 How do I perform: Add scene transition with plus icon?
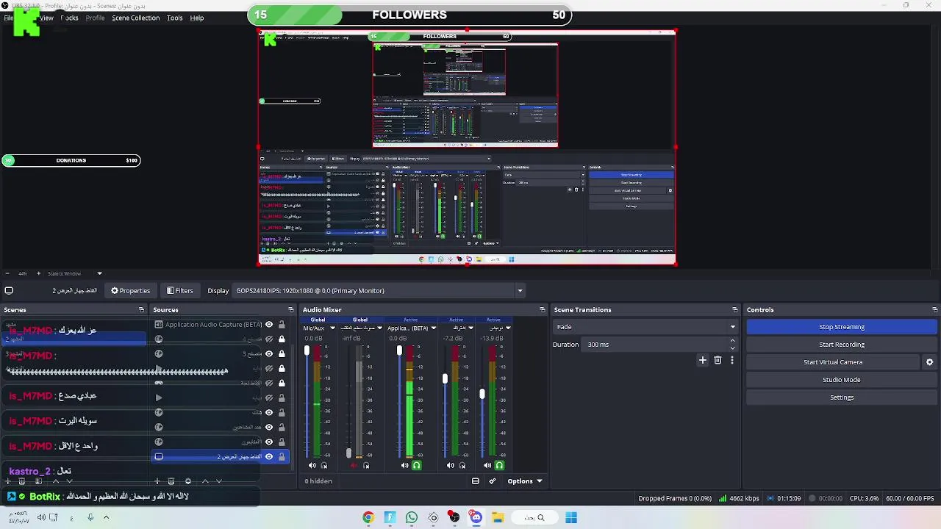702,360
